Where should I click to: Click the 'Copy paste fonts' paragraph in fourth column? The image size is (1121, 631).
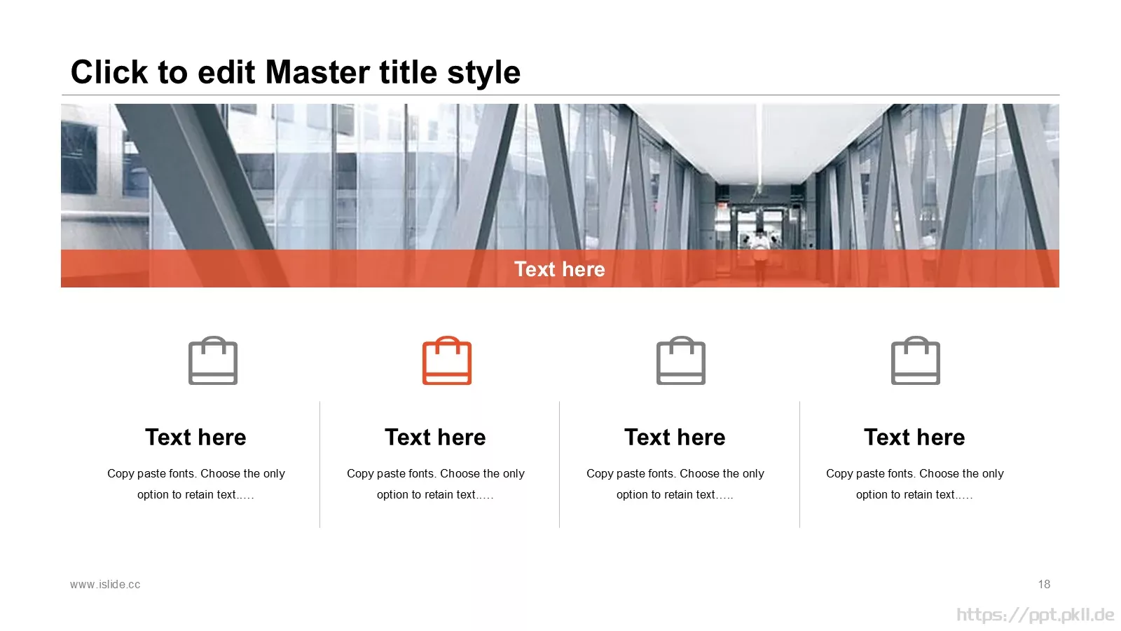click(915, 484)
